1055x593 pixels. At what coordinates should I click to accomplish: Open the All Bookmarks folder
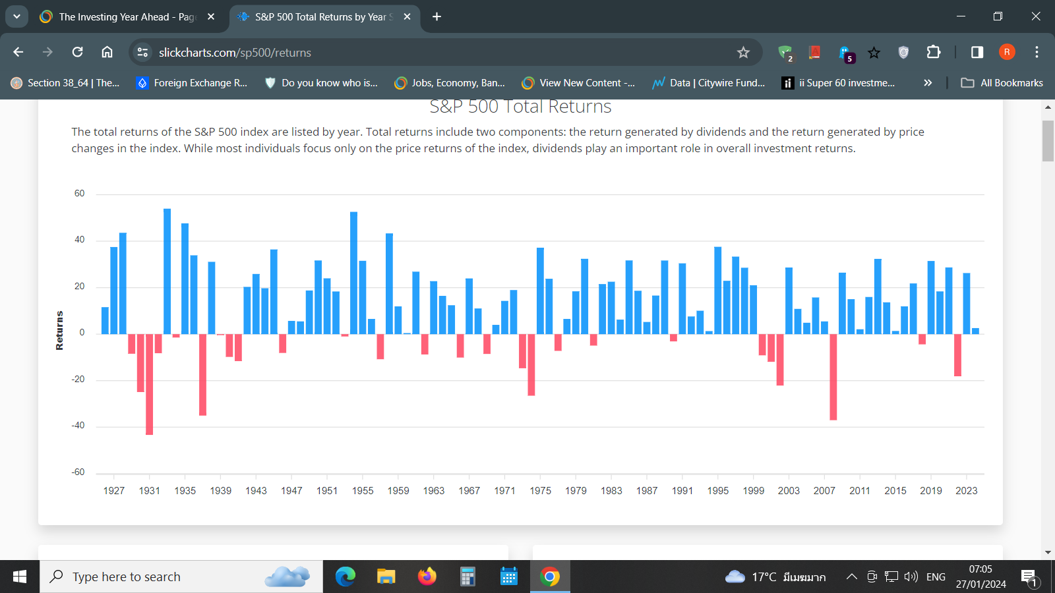coord(1002,83)
